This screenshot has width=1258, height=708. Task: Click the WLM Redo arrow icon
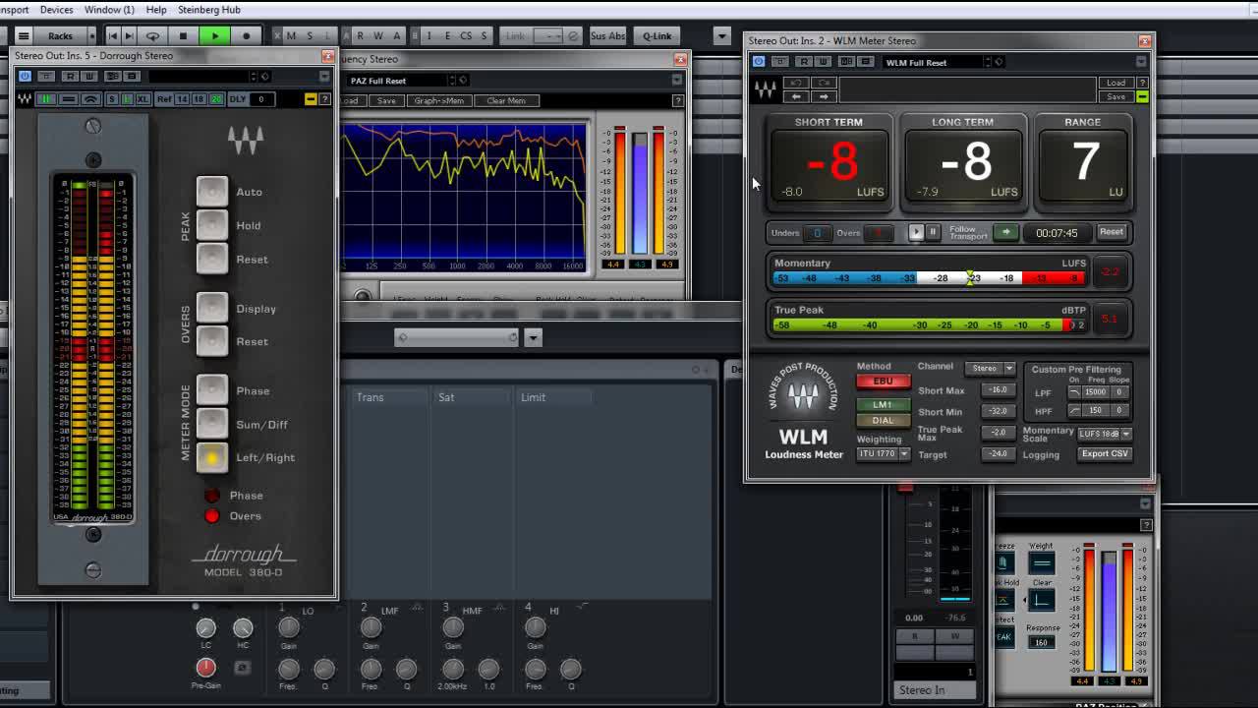point(824,84)
